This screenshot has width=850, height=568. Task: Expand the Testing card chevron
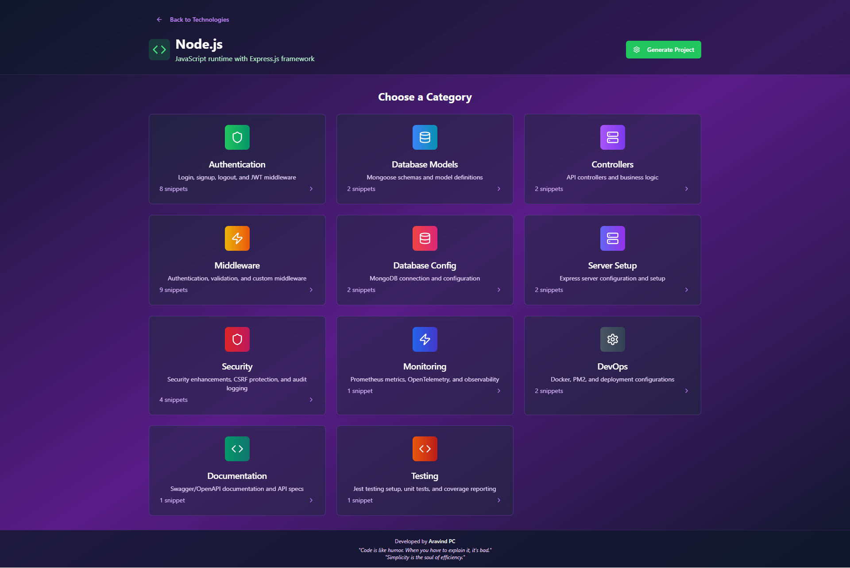click(x=499, y=500)
